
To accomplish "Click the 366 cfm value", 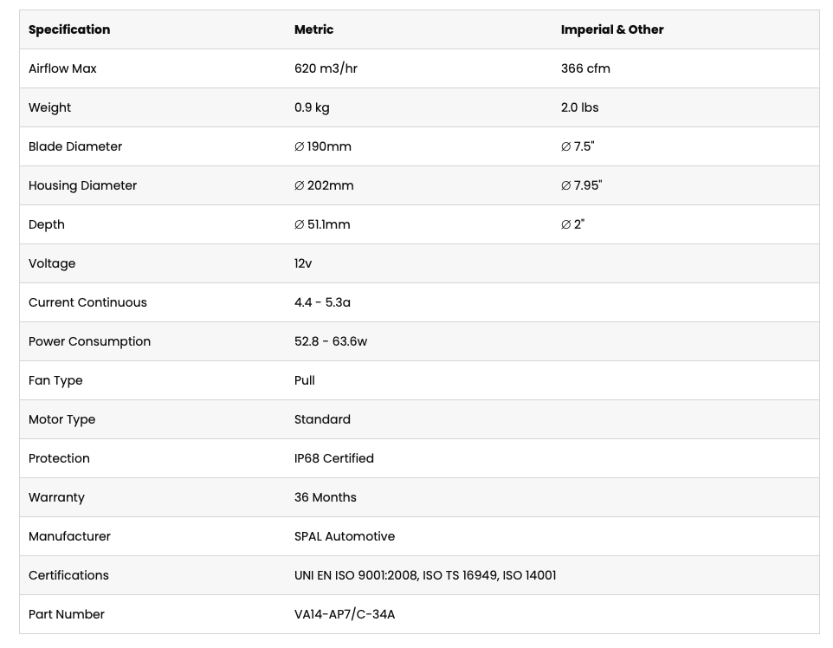I will pos(585,68).
